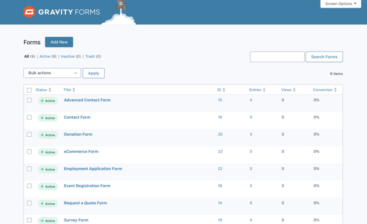Click the Add New form button

point(59,42)
